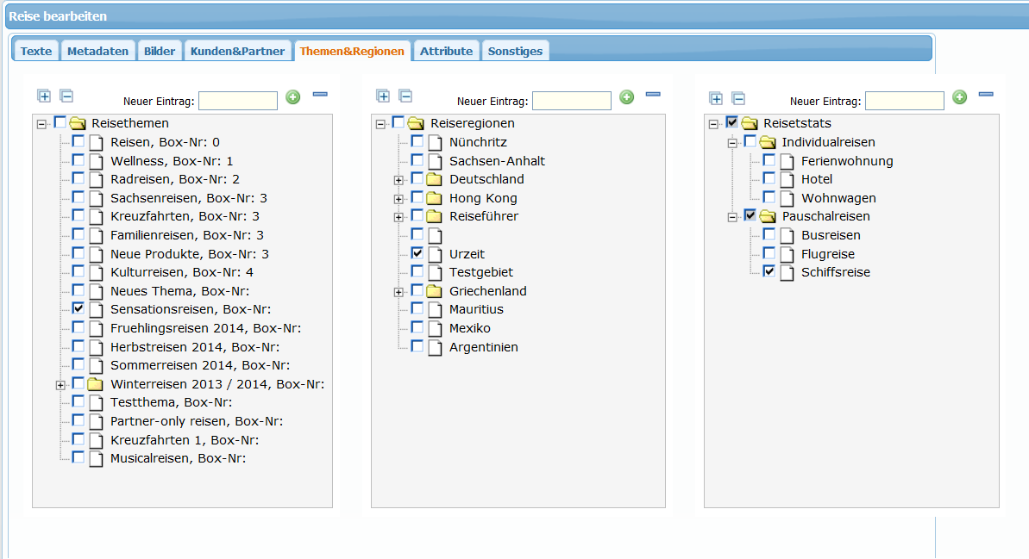Uncheck the Schiffsreise checkbox
Viewport: 1029px width, 559px height.
tap(769, 271)
